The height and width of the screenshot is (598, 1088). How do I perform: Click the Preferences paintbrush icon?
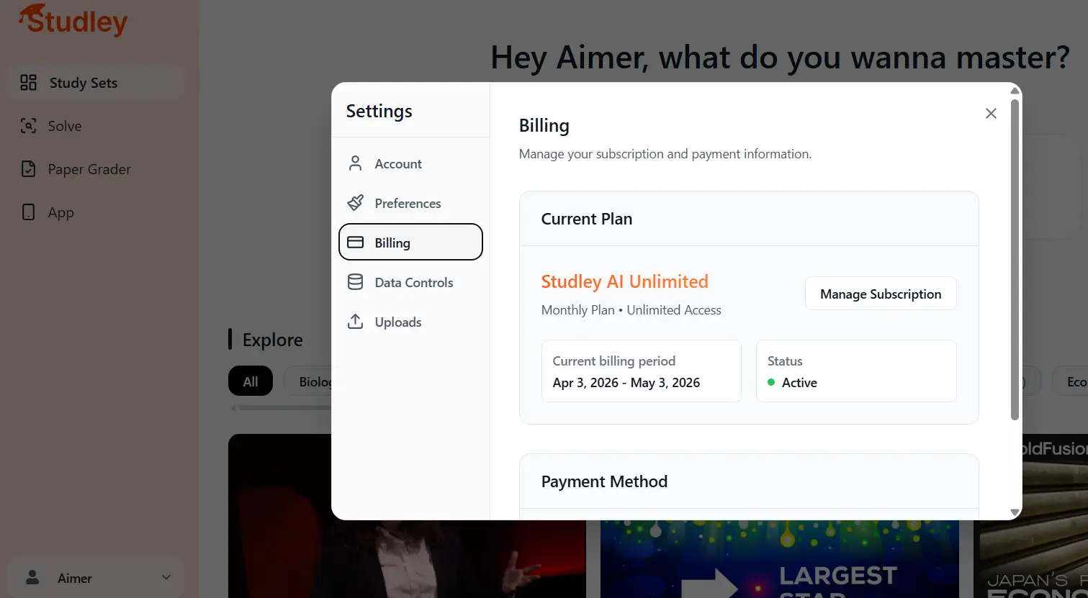[x=355, y=203]
